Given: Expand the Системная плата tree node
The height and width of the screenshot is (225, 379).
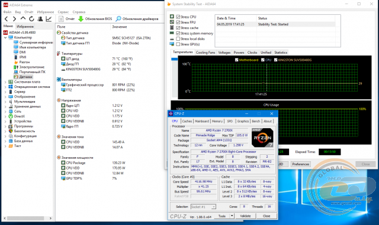Looking at the screenshot, I should [x=5, y=82].
